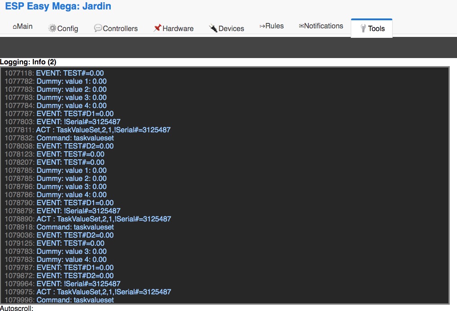The height and width of the screenshot is (311, 457).
Task: Select log line 1079872 EVENT: TEST#D2=0.00
Action: point(59,276)
